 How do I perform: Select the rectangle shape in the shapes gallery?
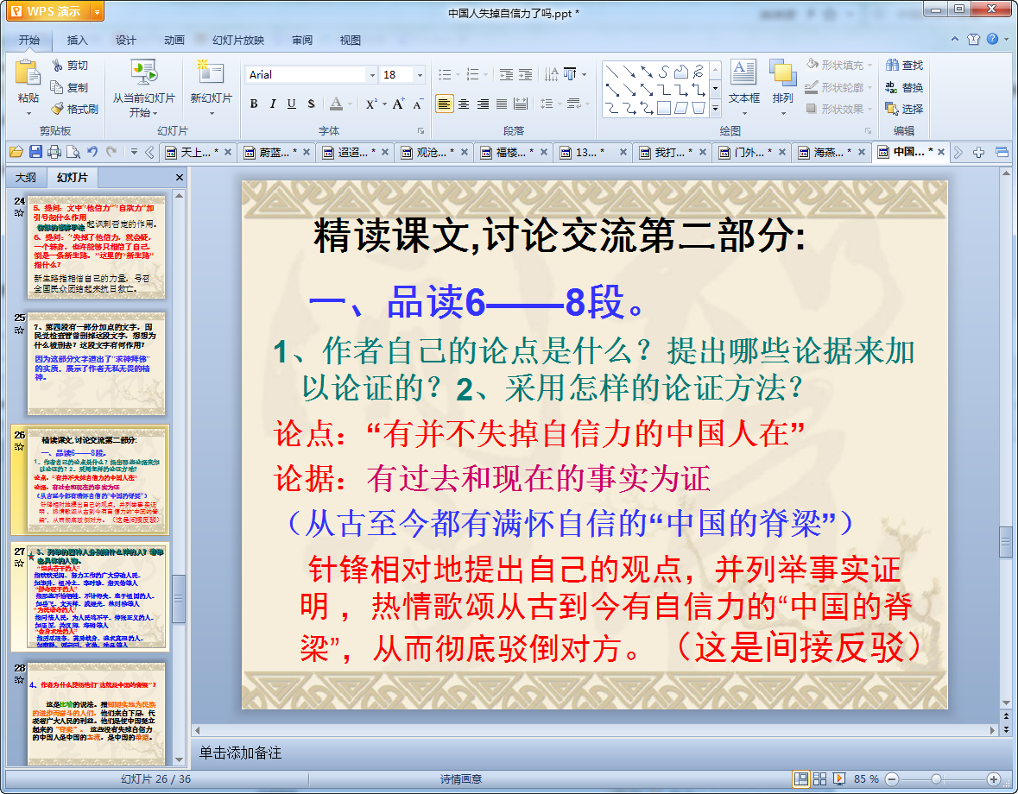pyautogui.click(x=663, y=108)
